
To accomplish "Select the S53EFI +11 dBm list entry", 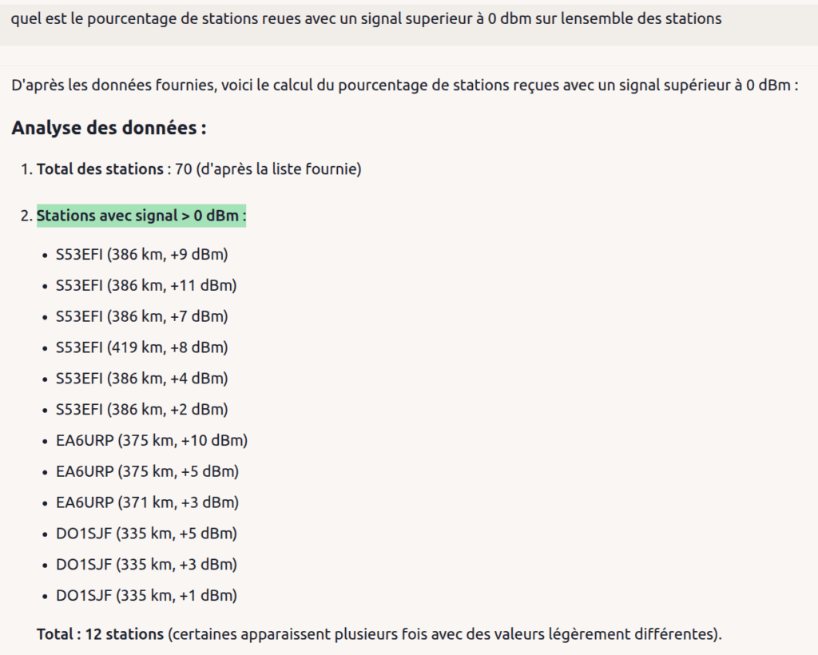I will [x=146, y=285].
